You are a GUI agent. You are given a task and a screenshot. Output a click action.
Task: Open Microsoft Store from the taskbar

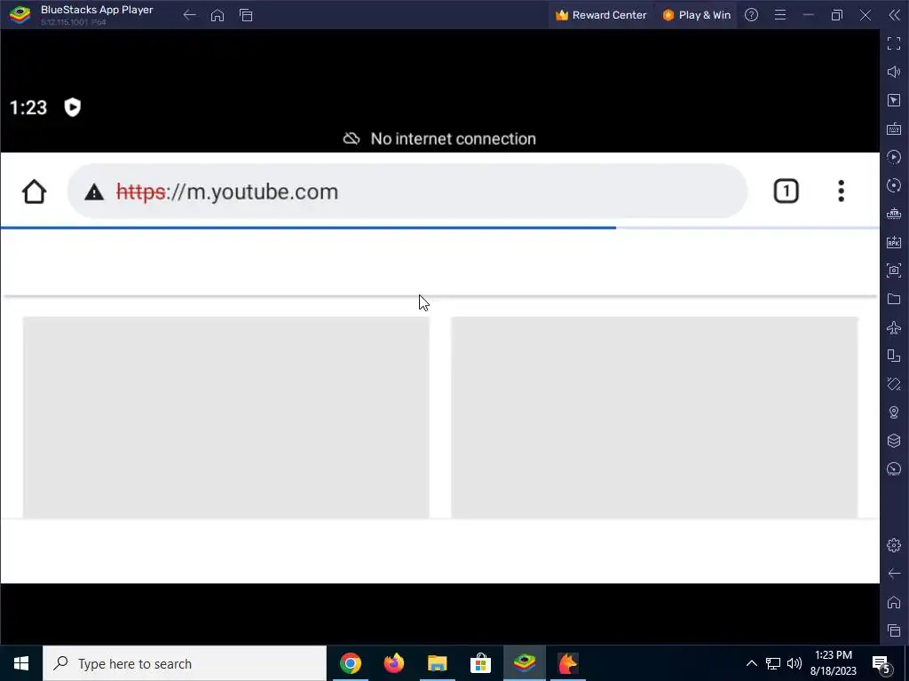480,663
